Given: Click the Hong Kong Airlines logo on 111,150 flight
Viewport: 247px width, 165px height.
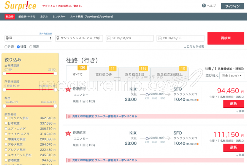Looking at the screenshot, I should click(68, 133).
